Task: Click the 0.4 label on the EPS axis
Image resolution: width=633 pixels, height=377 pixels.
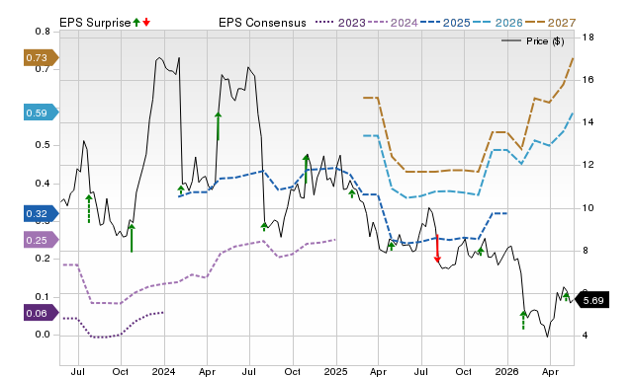Action: click(43, 184)
